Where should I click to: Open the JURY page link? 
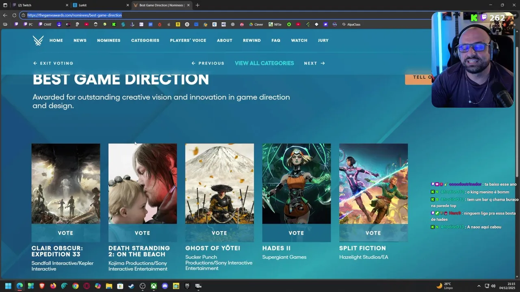pos(323,41)
